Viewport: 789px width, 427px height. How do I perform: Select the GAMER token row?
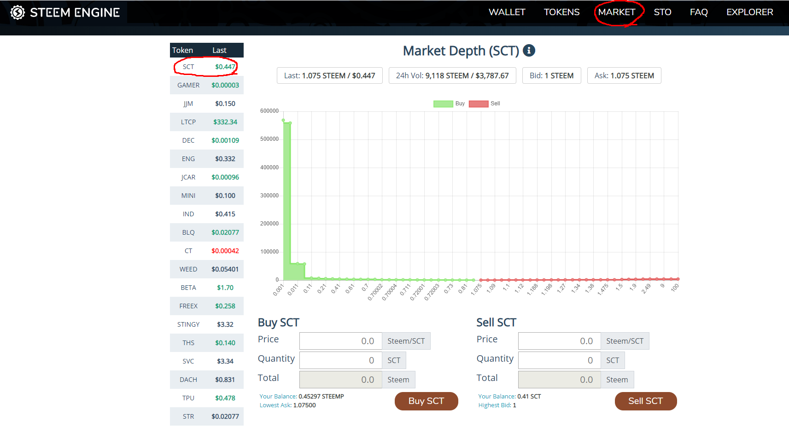click(x=207, y=85)
